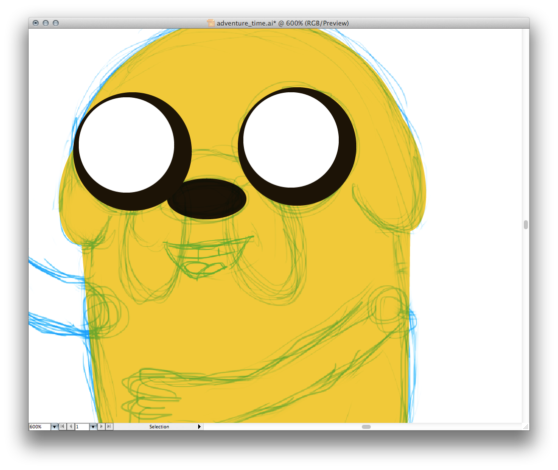Jump to the last artboard
Viewport: 558px width, 470px height.
tap(109, 427)
